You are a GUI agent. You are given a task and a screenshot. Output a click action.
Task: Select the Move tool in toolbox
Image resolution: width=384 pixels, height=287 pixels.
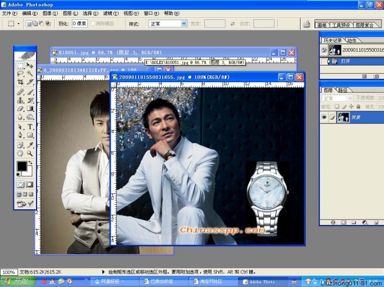30,65
